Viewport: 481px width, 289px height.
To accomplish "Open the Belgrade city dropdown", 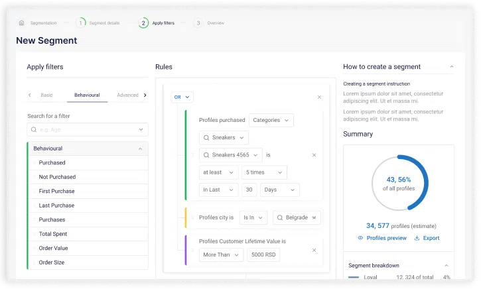I will click(x=297, y=217).
